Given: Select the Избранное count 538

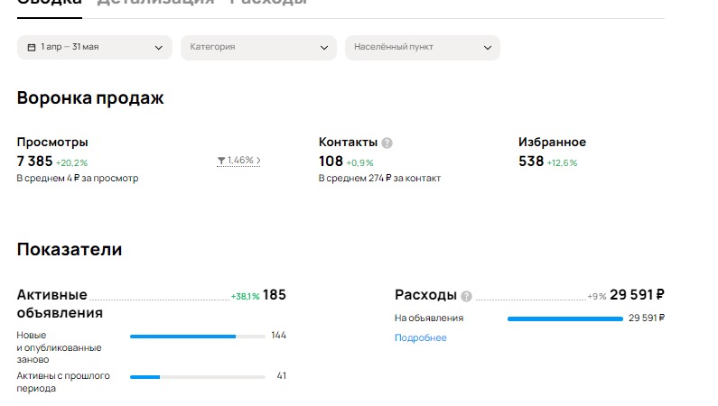Looking at the screenshot, I should (x=531, y=161).
